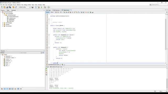The image size is (168, 94).
Task: Toggle Show Non-Public Members filter in Navigator
Action: [10, 89]
